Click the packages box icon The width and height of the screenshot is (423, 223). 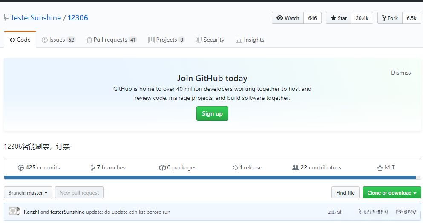click(x=162, y=168)
